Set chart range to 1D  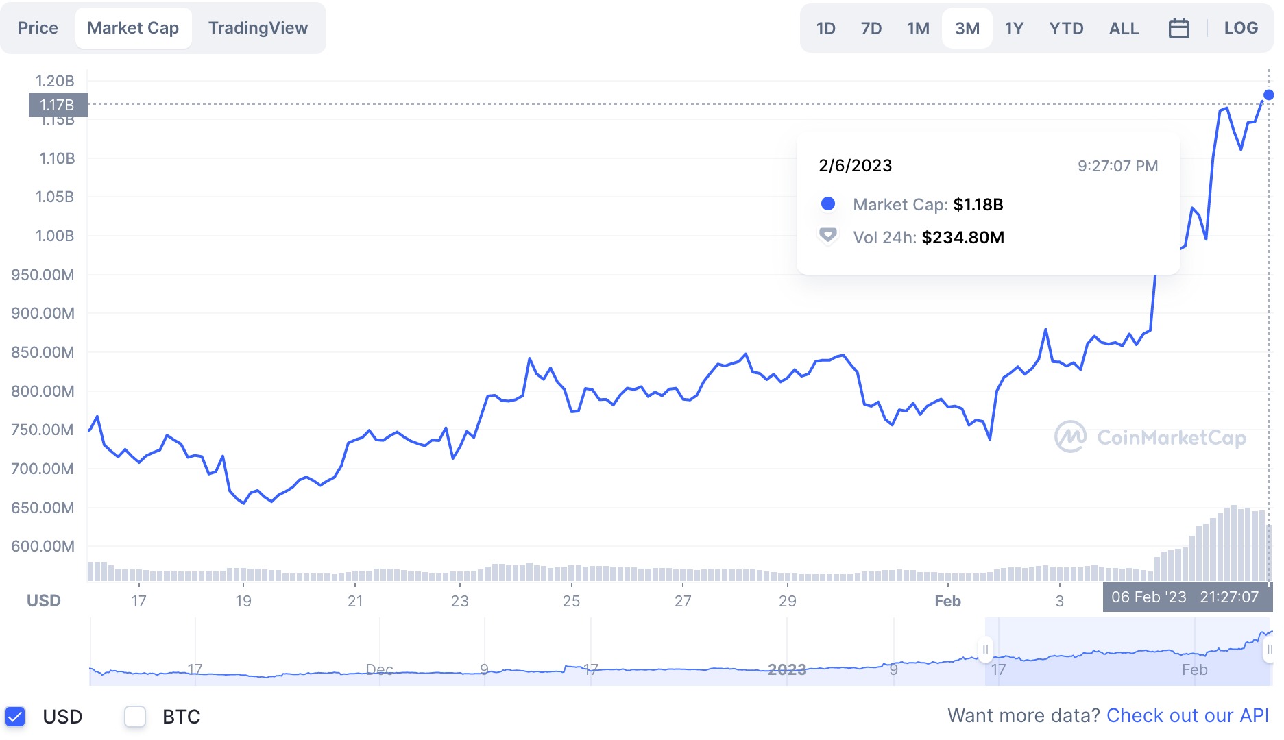(x=825, y=28)
